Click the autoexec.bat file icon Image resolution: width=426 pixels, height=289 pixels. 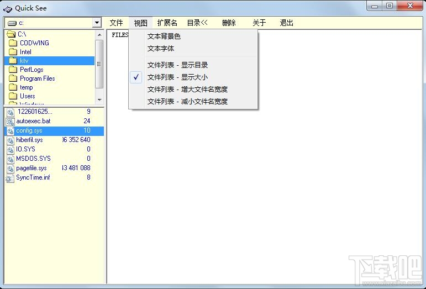(x=10, y=122)
